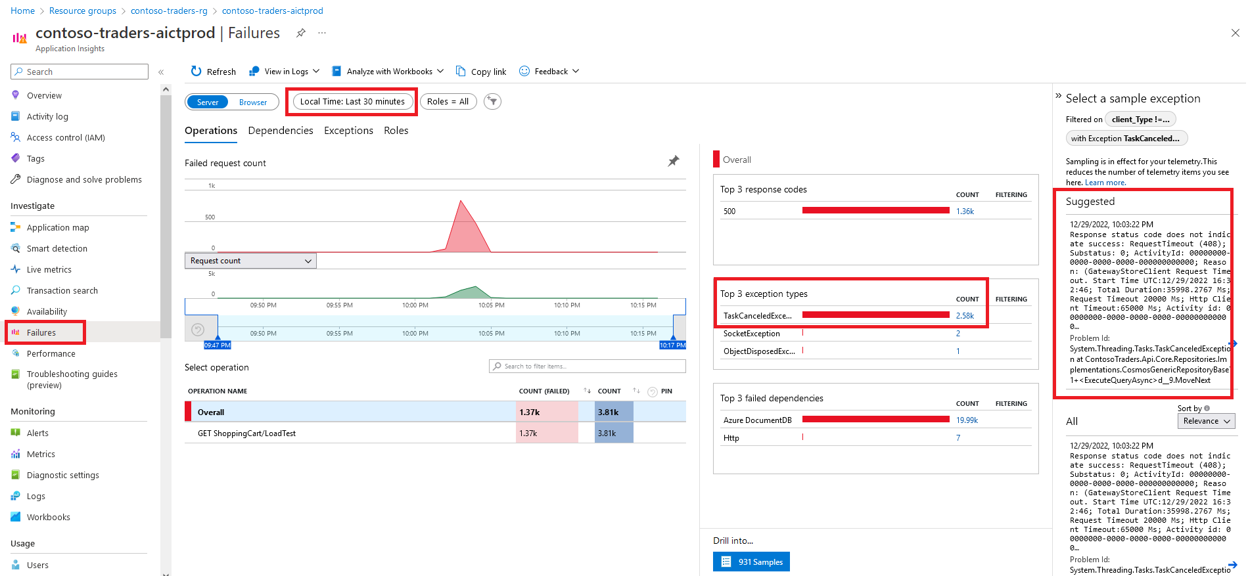This screenshot has width=1248, height=576.
Task: Pin the Failures blade with the pin icon
Action: coord(300,33)
